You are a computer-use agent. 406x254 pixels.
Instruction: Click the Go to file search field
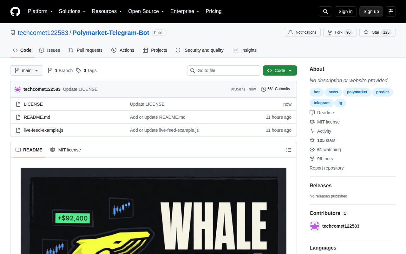tap(224, 70)
